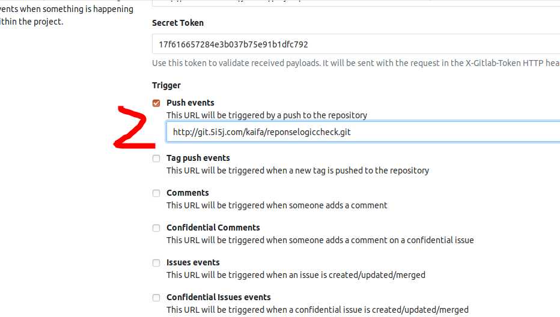Click into the Secret Token input field
This screenshot has width=560, height=317.
[x=356, y=44]
